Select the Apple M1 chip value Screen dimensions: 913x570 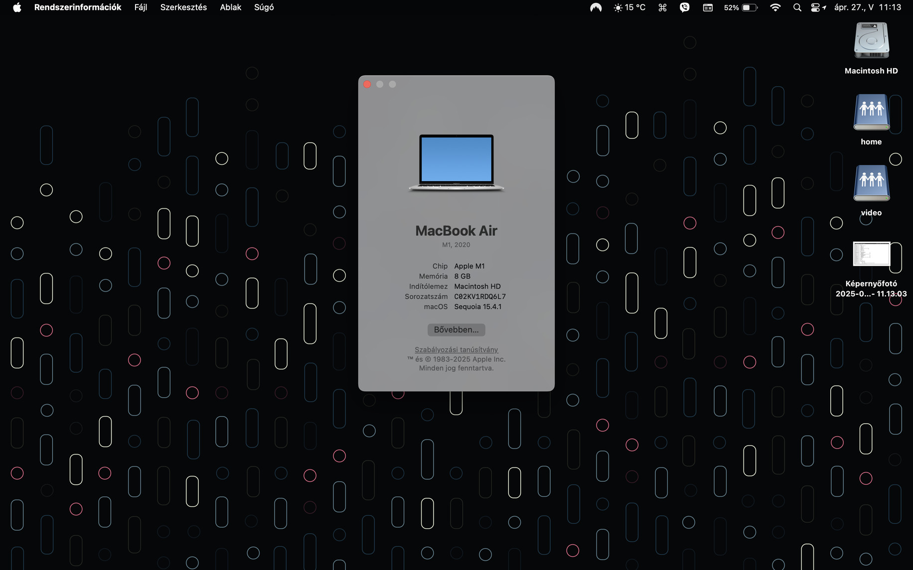pos(469,266)
